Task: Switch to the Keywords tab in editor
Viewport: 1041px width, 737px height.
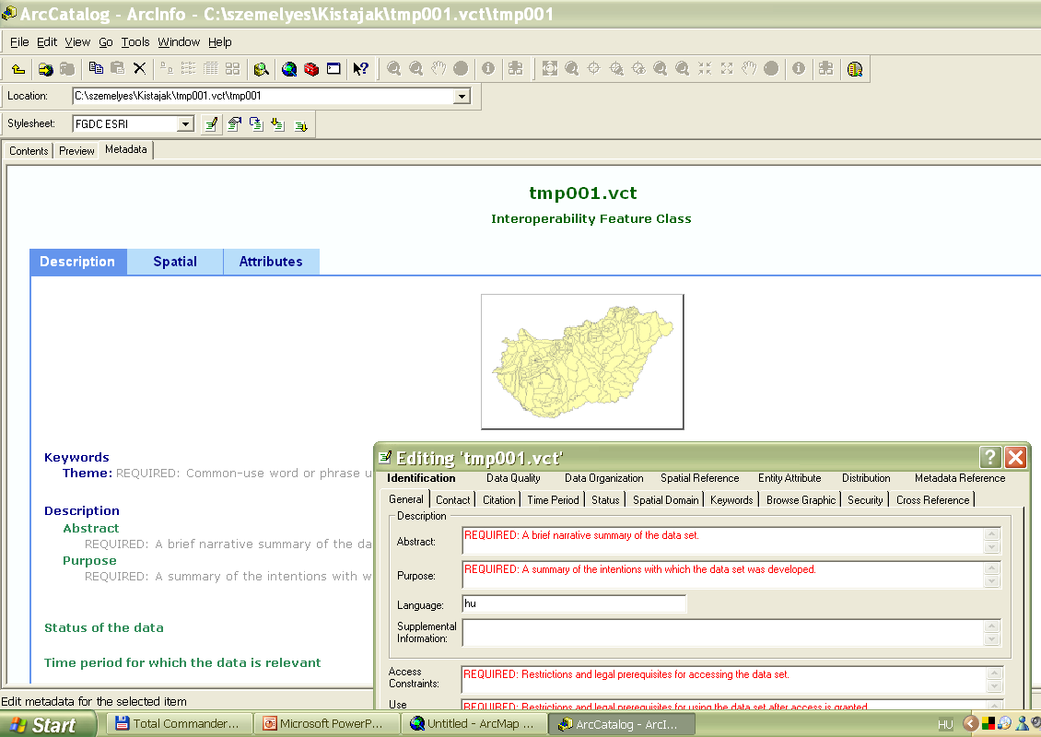Action: coord(731,500)
